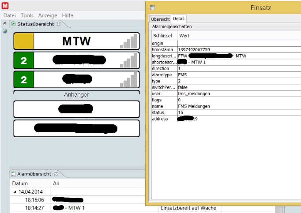301x213 pixels.
Task: Click the yellow status field of MTW
Action: (24, 41)
